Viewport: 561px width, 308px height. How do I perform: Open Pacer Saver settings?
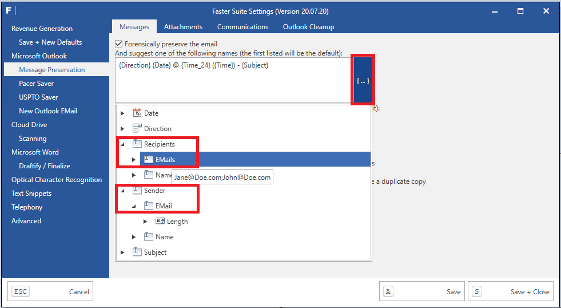point(36,84)
